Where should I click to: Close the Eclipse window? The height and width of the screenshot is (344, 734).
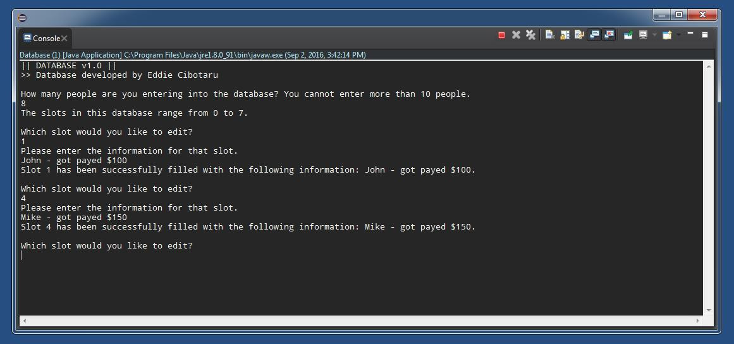point(702,15)
